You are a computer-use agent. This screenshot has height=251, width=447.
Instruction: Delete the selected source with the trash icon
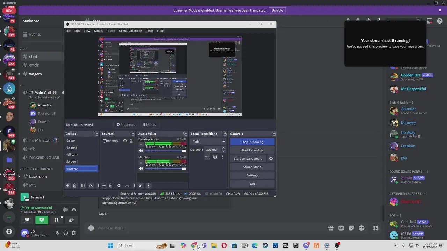[x=111, y=185]
